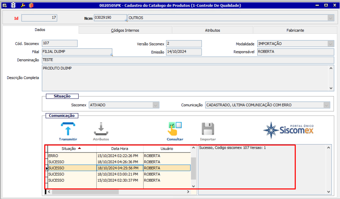Open the Siscomex situação ATIVADO dropdown
The width and height of the screenshot is (340, 199).
point(155,105)
